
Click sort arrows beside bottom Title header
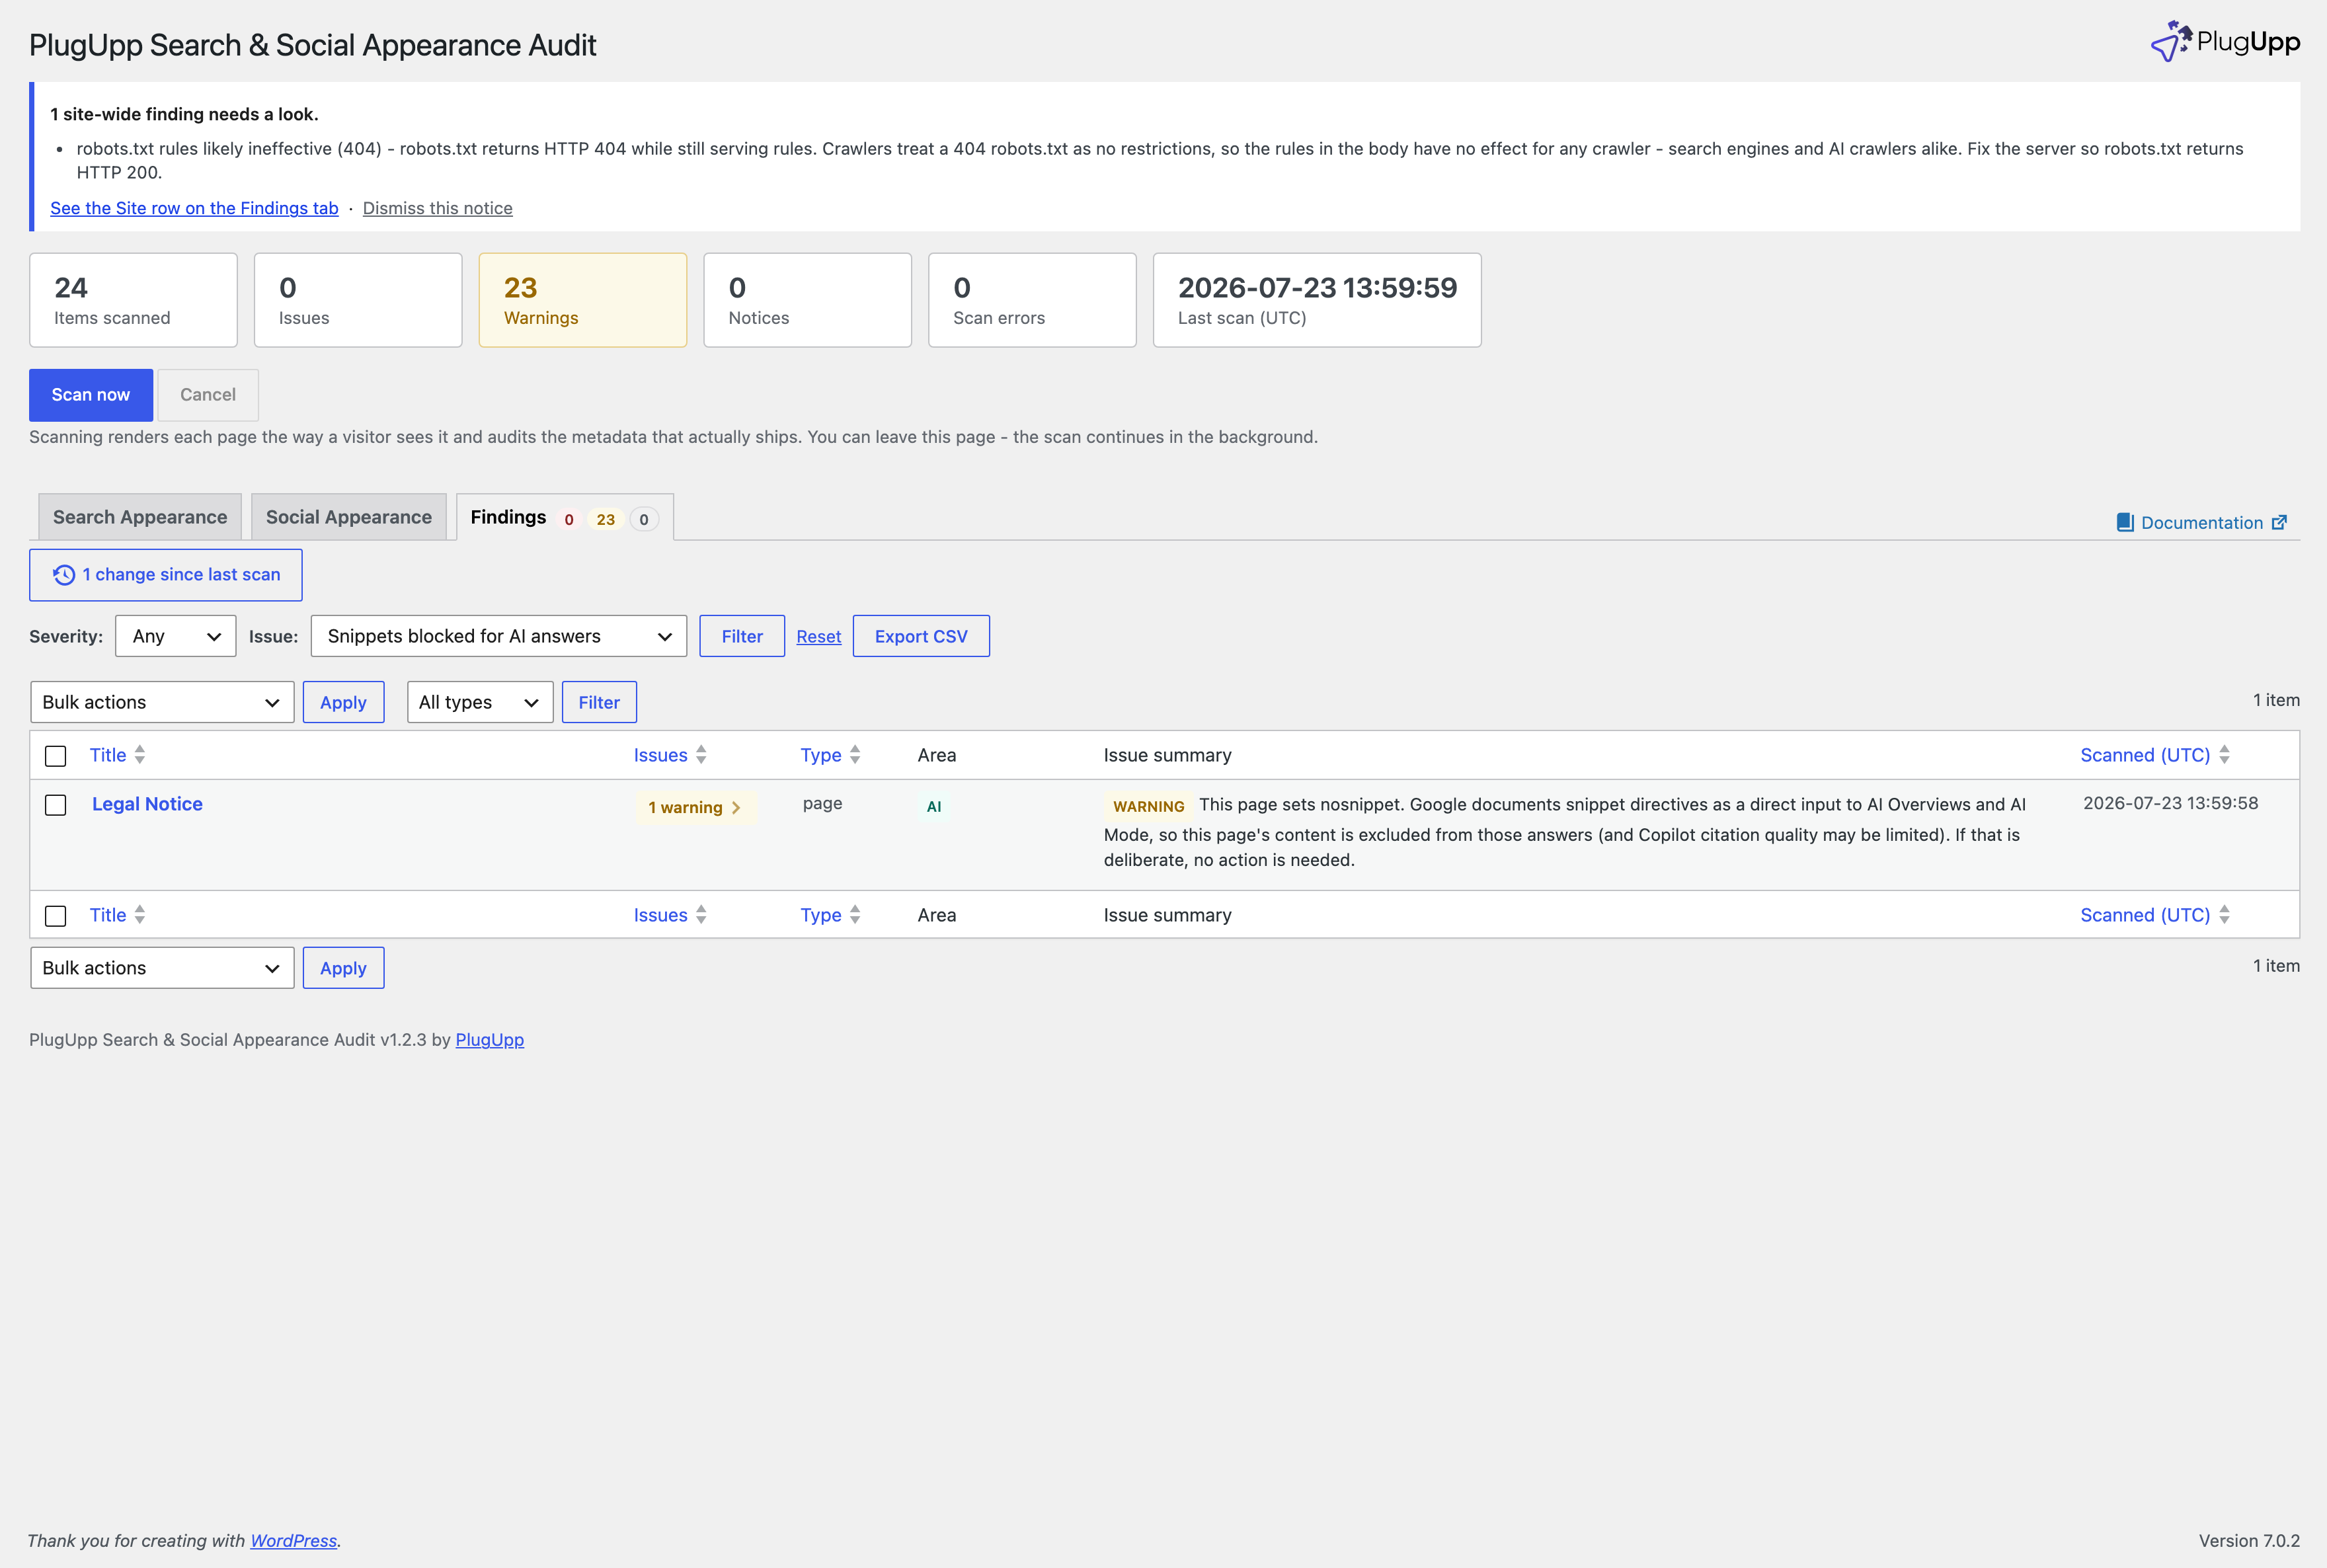pos(140,915)
